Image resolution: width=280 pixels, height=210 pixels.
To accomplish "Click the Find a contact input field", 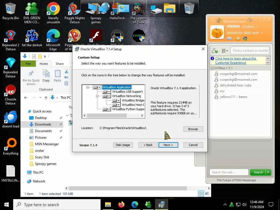I will (250, 51).
